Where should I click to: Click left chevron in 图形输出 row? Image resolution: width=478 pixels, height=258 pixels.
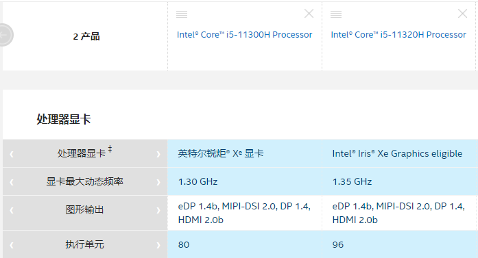(12, 210)
